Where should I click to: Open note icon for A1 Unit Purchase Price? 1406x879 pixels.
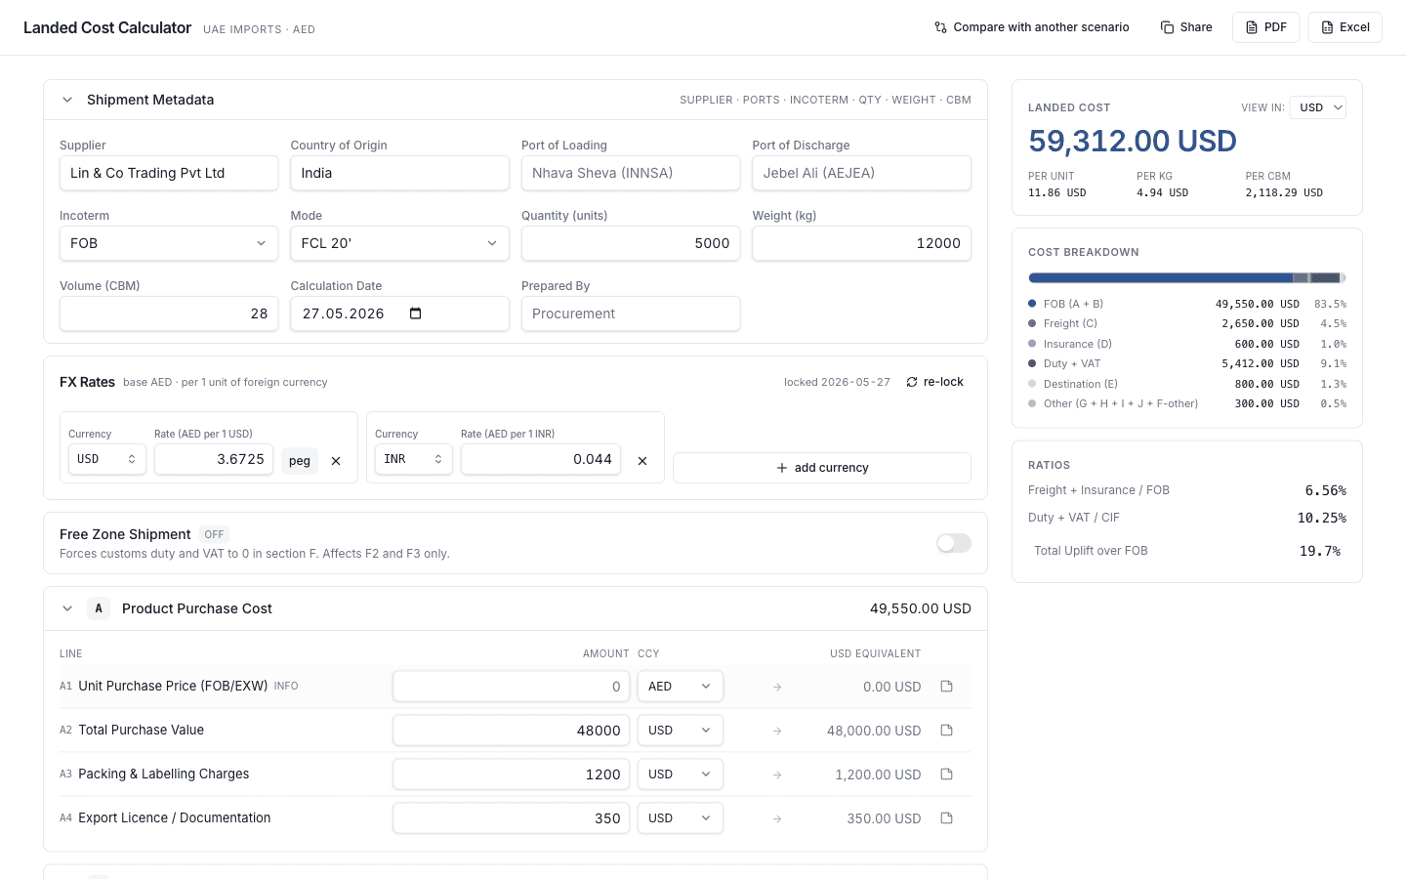(946, 687)
